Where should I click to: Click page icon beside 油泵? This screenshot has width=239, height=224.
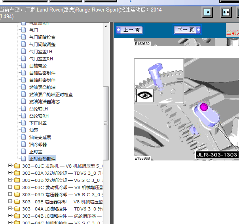click(x=23, y=130)
